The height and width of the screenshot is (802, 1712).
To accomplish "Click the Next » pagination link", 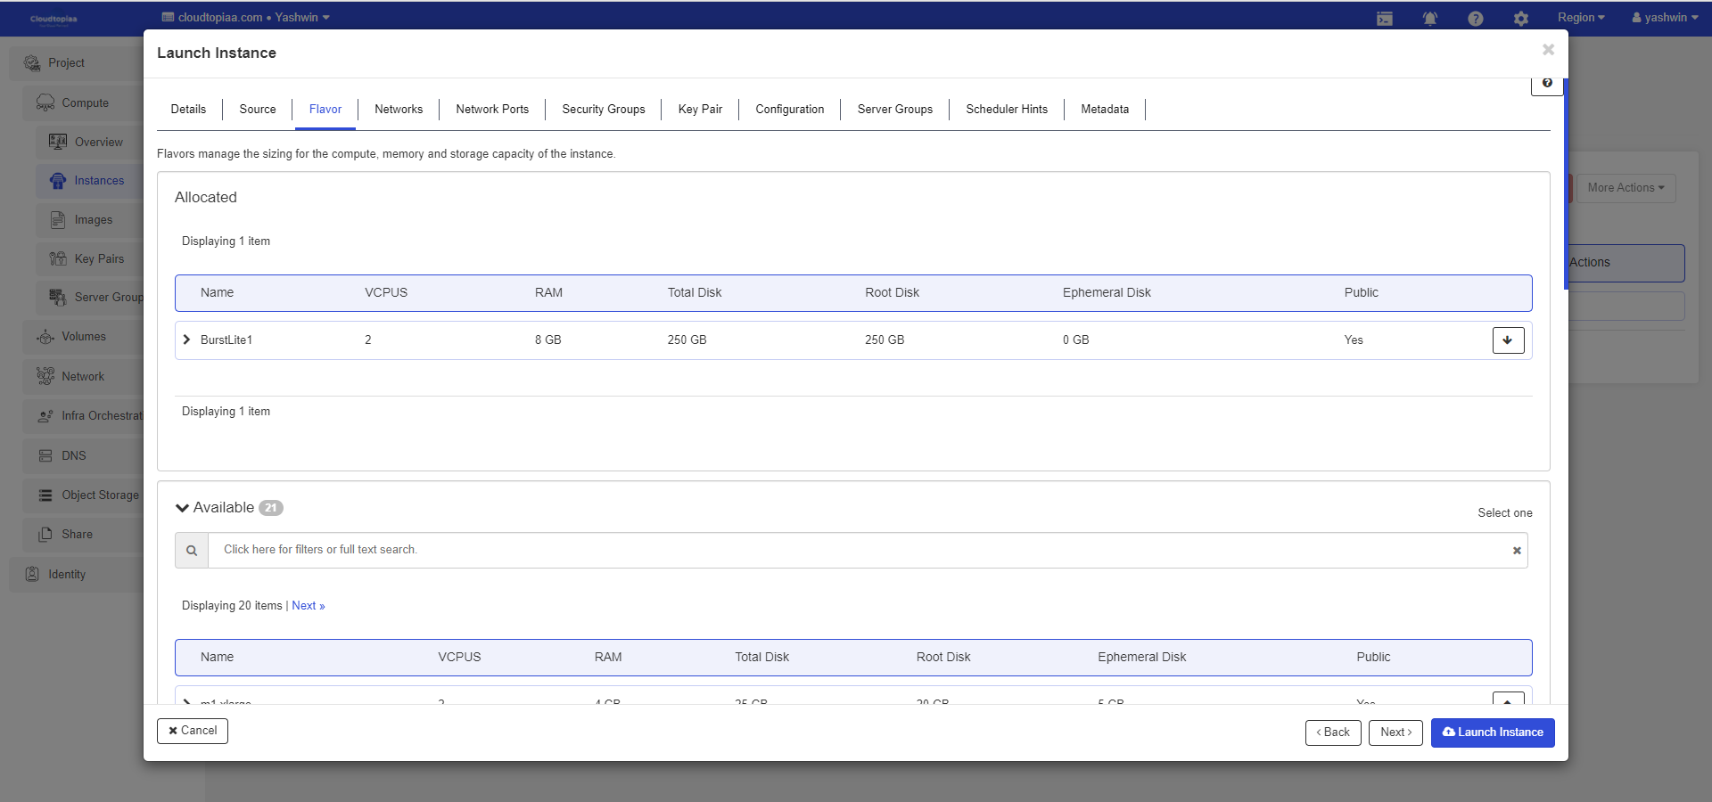I will click(x=308, y=606).
